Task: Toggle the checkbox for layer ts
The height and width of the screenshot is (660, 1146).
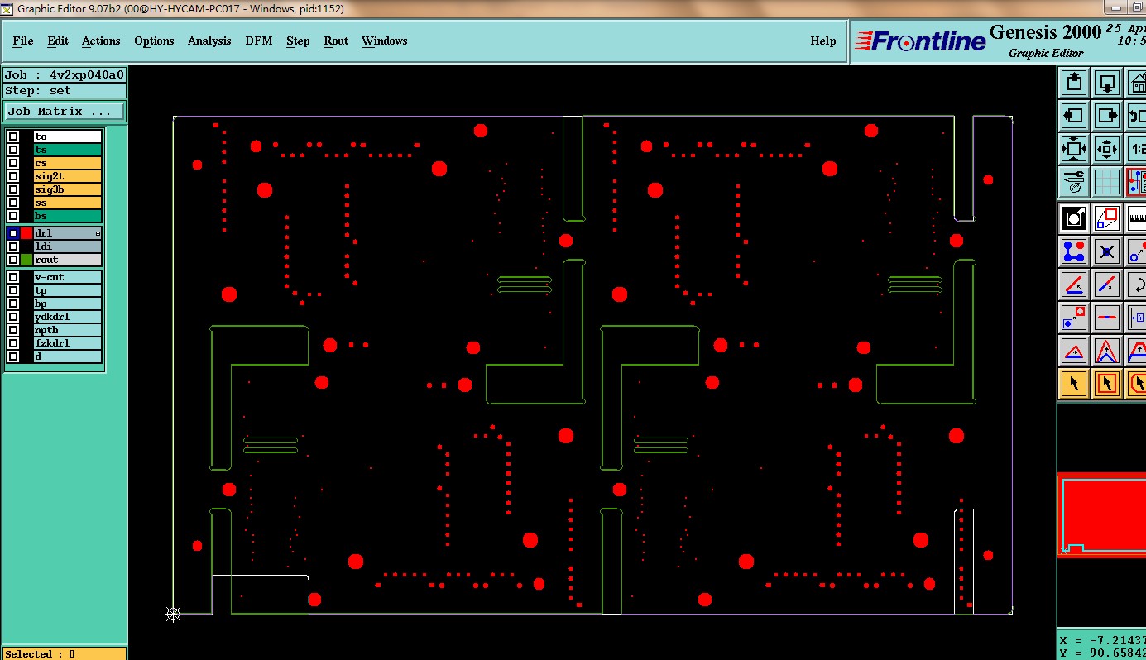Action: click(13, 150)
